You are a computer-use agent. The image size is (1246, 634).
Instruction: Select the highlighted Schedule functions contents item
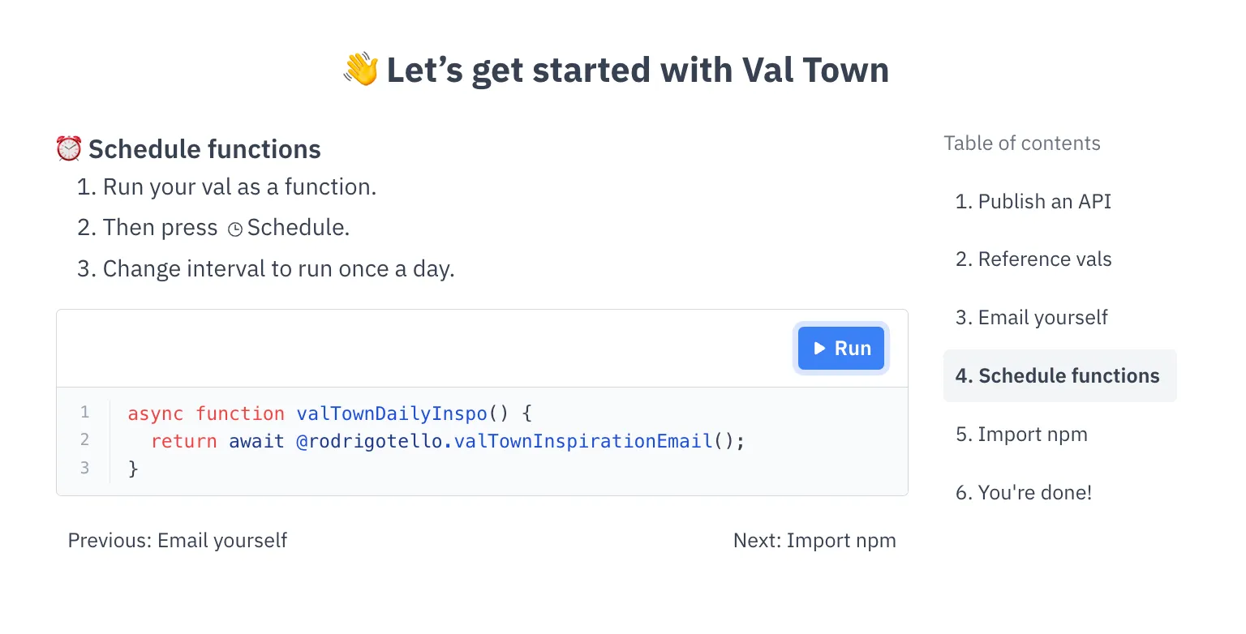[x=1058, y=376]
